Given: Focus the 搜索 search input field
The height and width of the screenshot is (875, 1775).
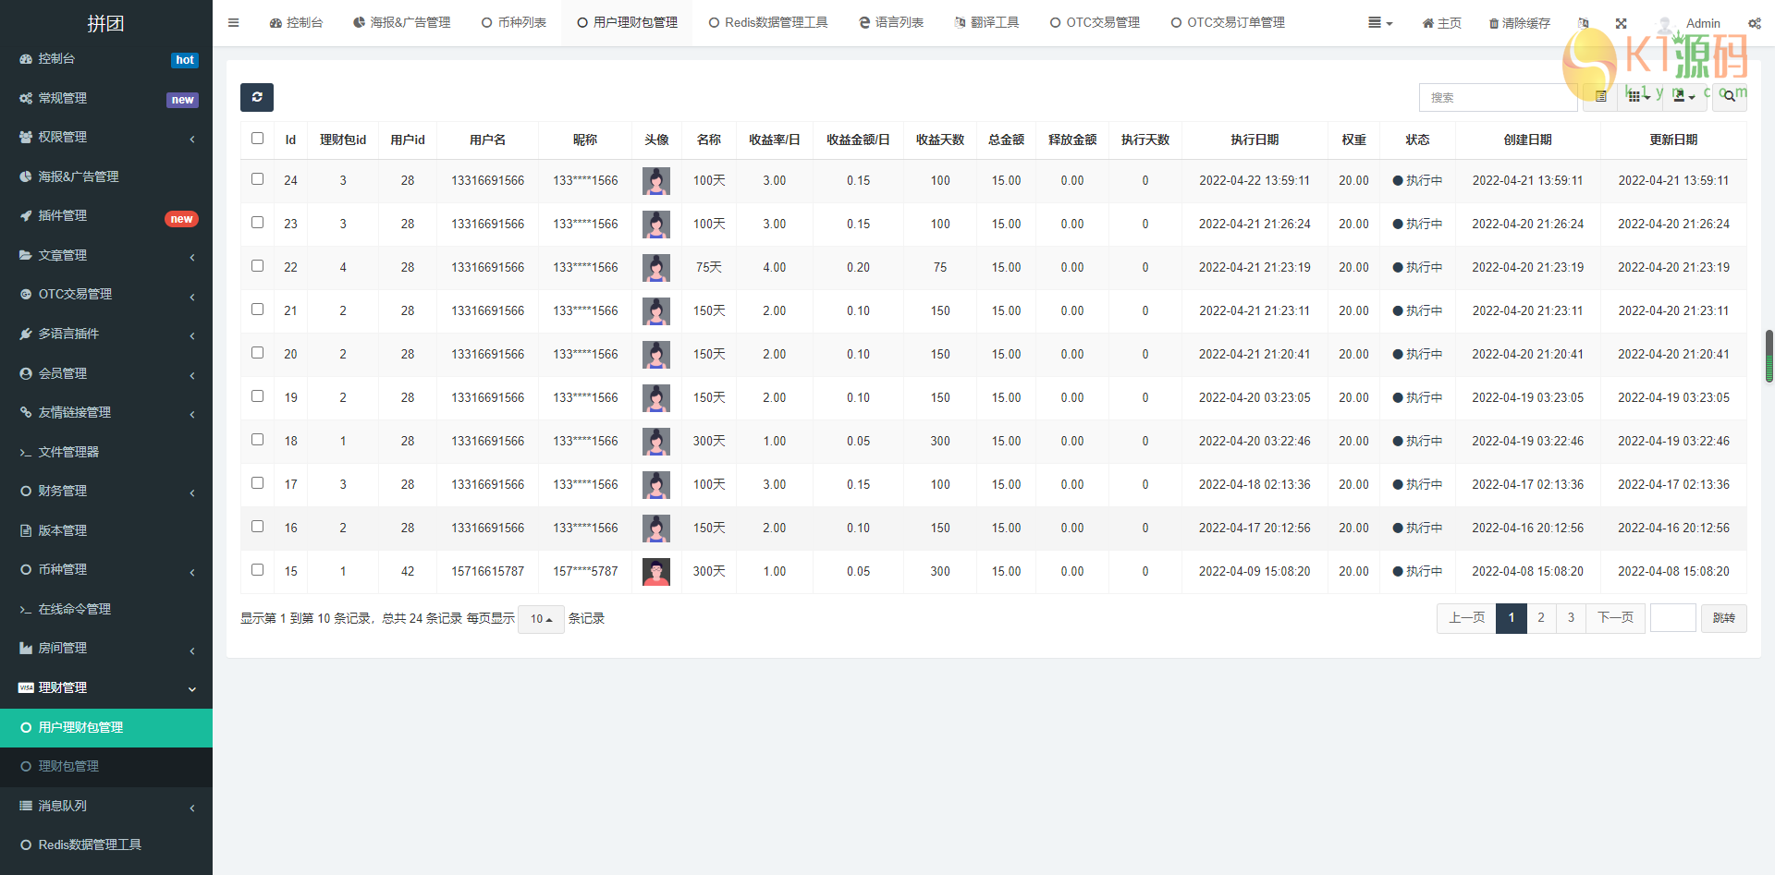Looking at the screenshot, I should tap(1499, 97).
